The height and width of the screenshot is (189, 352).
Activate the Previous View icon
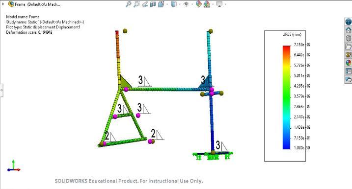145,4
